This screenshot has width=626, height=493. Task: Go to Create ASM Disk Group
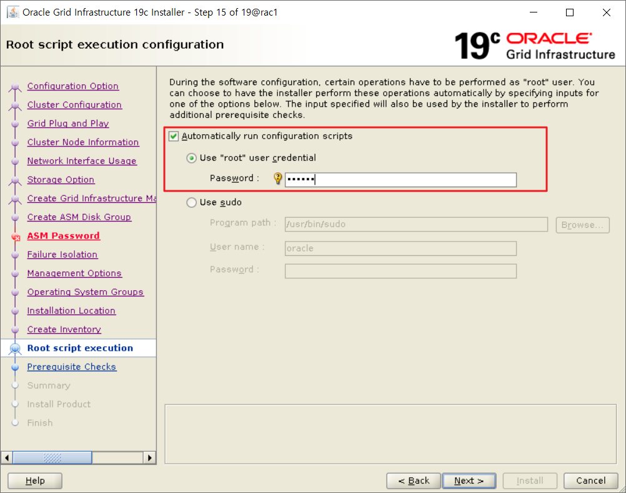tap(79, 217)
